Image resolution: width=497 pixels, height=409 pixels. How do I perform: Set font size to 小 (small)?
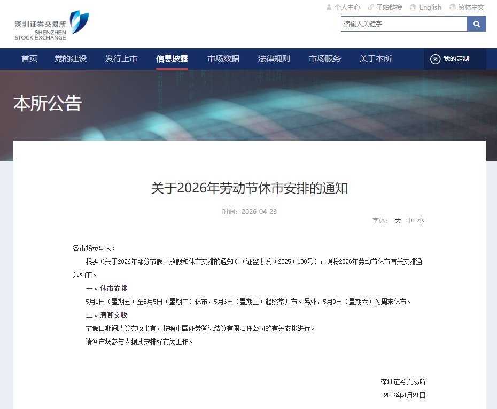pos(421,221)
